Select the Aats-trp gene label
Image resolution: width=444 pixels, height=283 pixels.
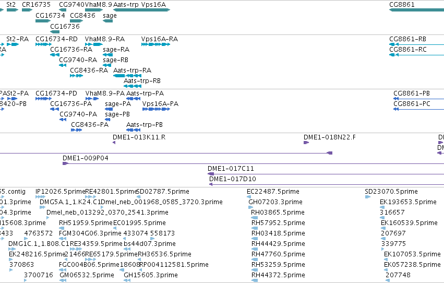(126, 5)
